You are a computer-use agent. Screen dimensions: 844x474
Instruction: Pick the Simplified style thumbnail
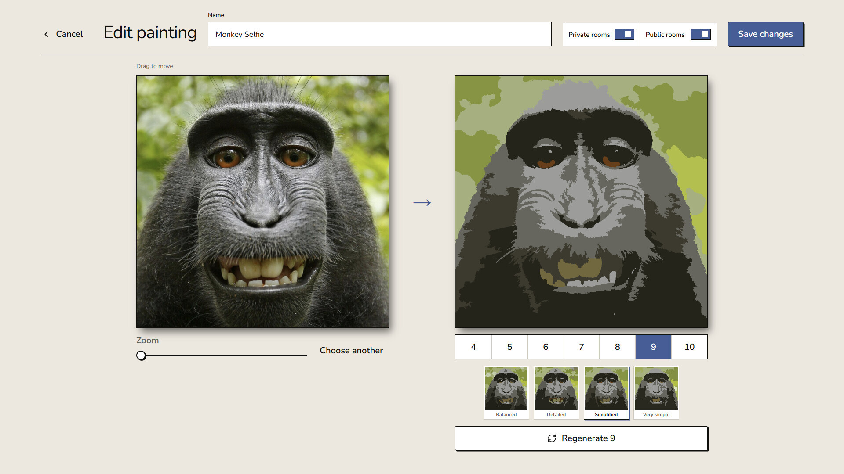[606, 393]
